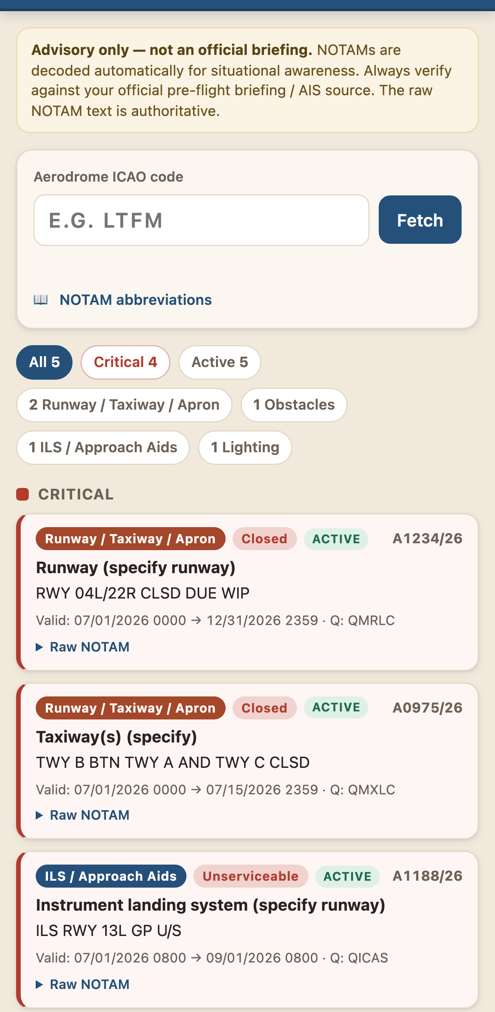This screenshot has width=495, height=1012.
Task: Click the Unserviceable badge on A1188/26
Action: [251, 876]
